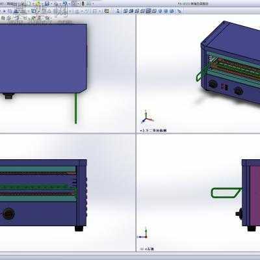Screen dimensions: 260x260
Task: Click the Save icon in top toolbar
Action: coord(47,4)
